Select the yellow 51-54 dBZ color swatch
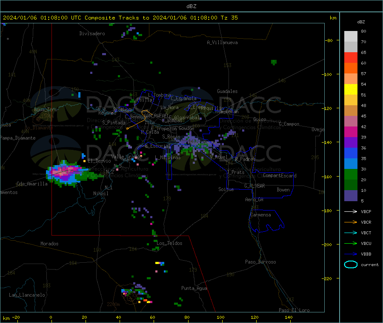This screenshot has height=323, width=383. (351, 90)
